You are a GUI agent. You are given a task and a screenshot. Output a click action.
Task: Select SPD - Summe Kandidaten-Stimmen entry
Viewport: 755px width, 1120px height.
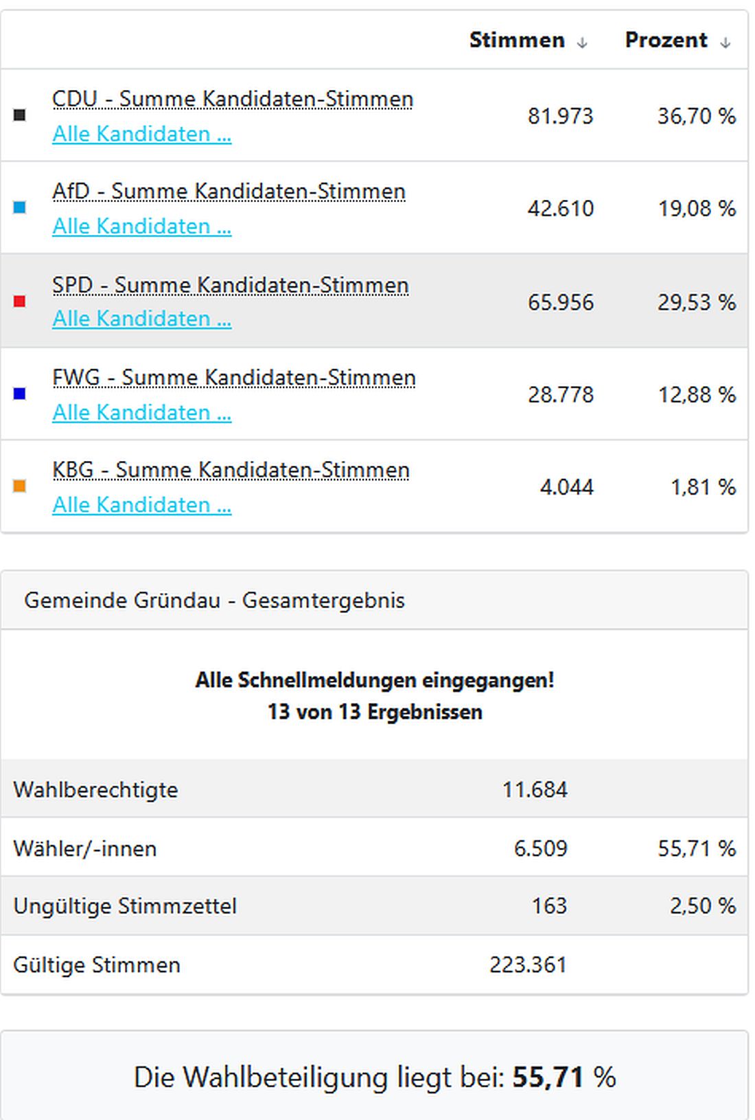click(232, 284)
